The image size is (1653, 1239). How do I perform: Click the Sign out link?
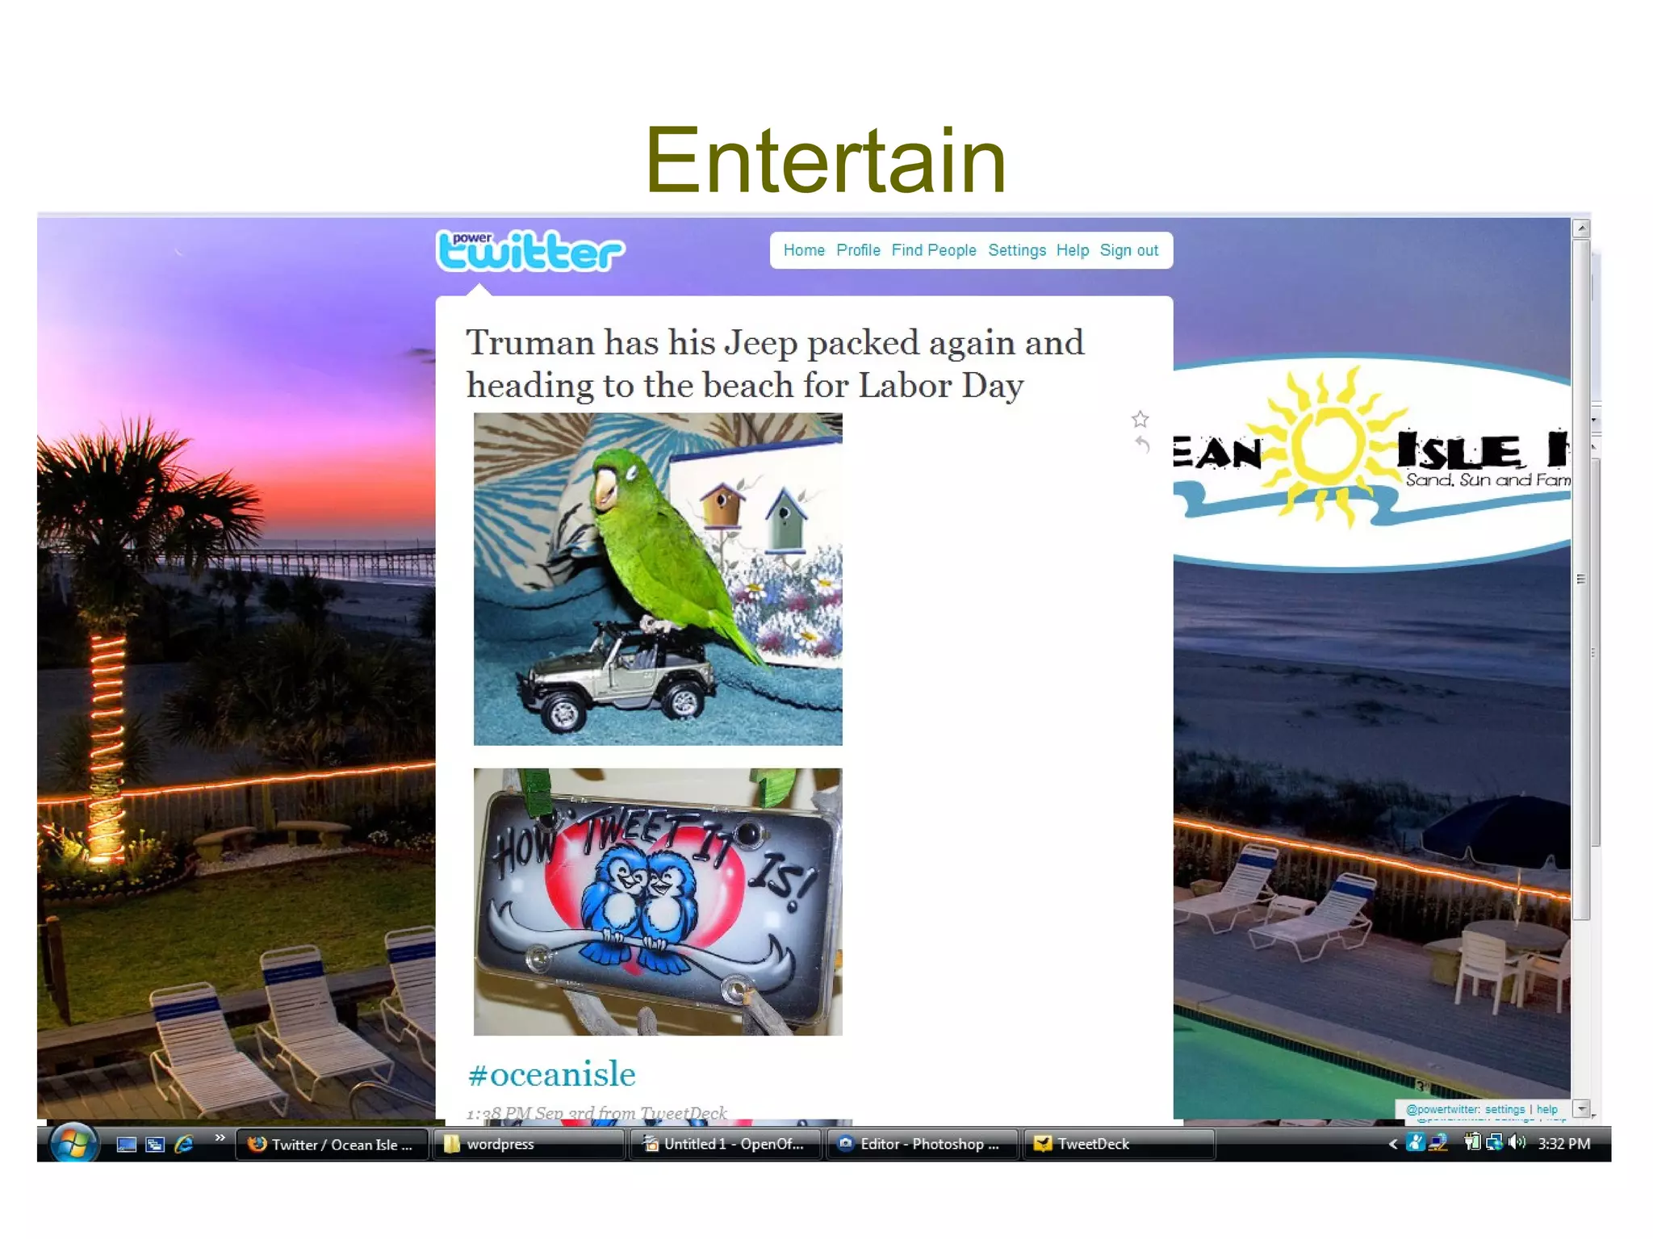[1128, 250]
